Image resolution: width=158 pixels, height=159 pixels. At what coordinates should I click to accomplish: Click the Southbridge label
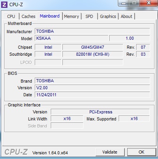pyautogui.click(x=21, y=54)
